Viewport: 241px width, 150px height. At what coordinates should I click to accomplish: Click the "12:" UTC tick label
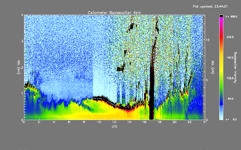(x=114, y=122)
